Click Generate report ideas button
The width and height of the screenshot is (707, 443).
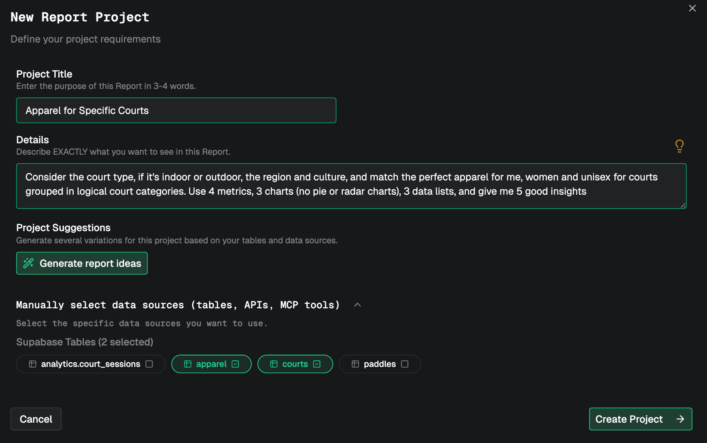point(82,263)
